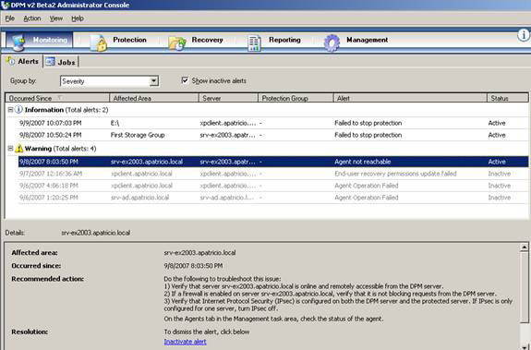Open the View menu
Viewport: 531px width, 350px height.
click(56, 18)
